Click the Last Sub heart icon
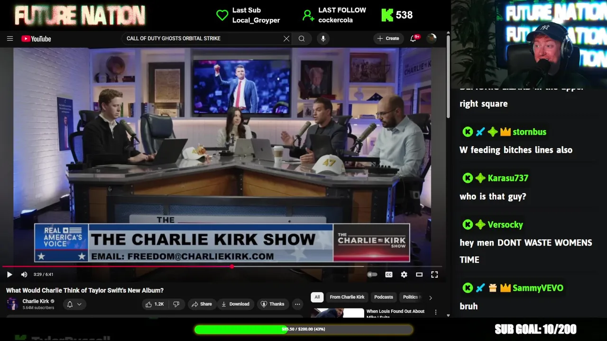The width and height of the screenshot is (607, 341). tap(222, 15)
